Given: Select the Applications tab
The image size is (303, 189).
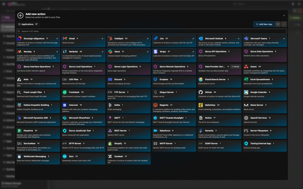Looking at the screenshot, I should pos(28,24).
